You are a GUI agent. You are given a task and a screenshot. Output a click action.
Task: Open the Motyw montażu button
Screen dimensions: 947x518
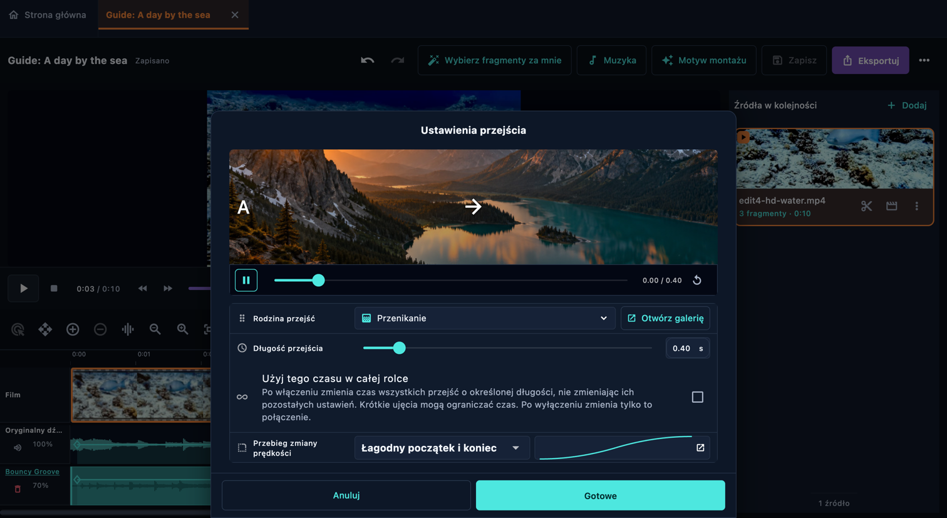(704, 60)
